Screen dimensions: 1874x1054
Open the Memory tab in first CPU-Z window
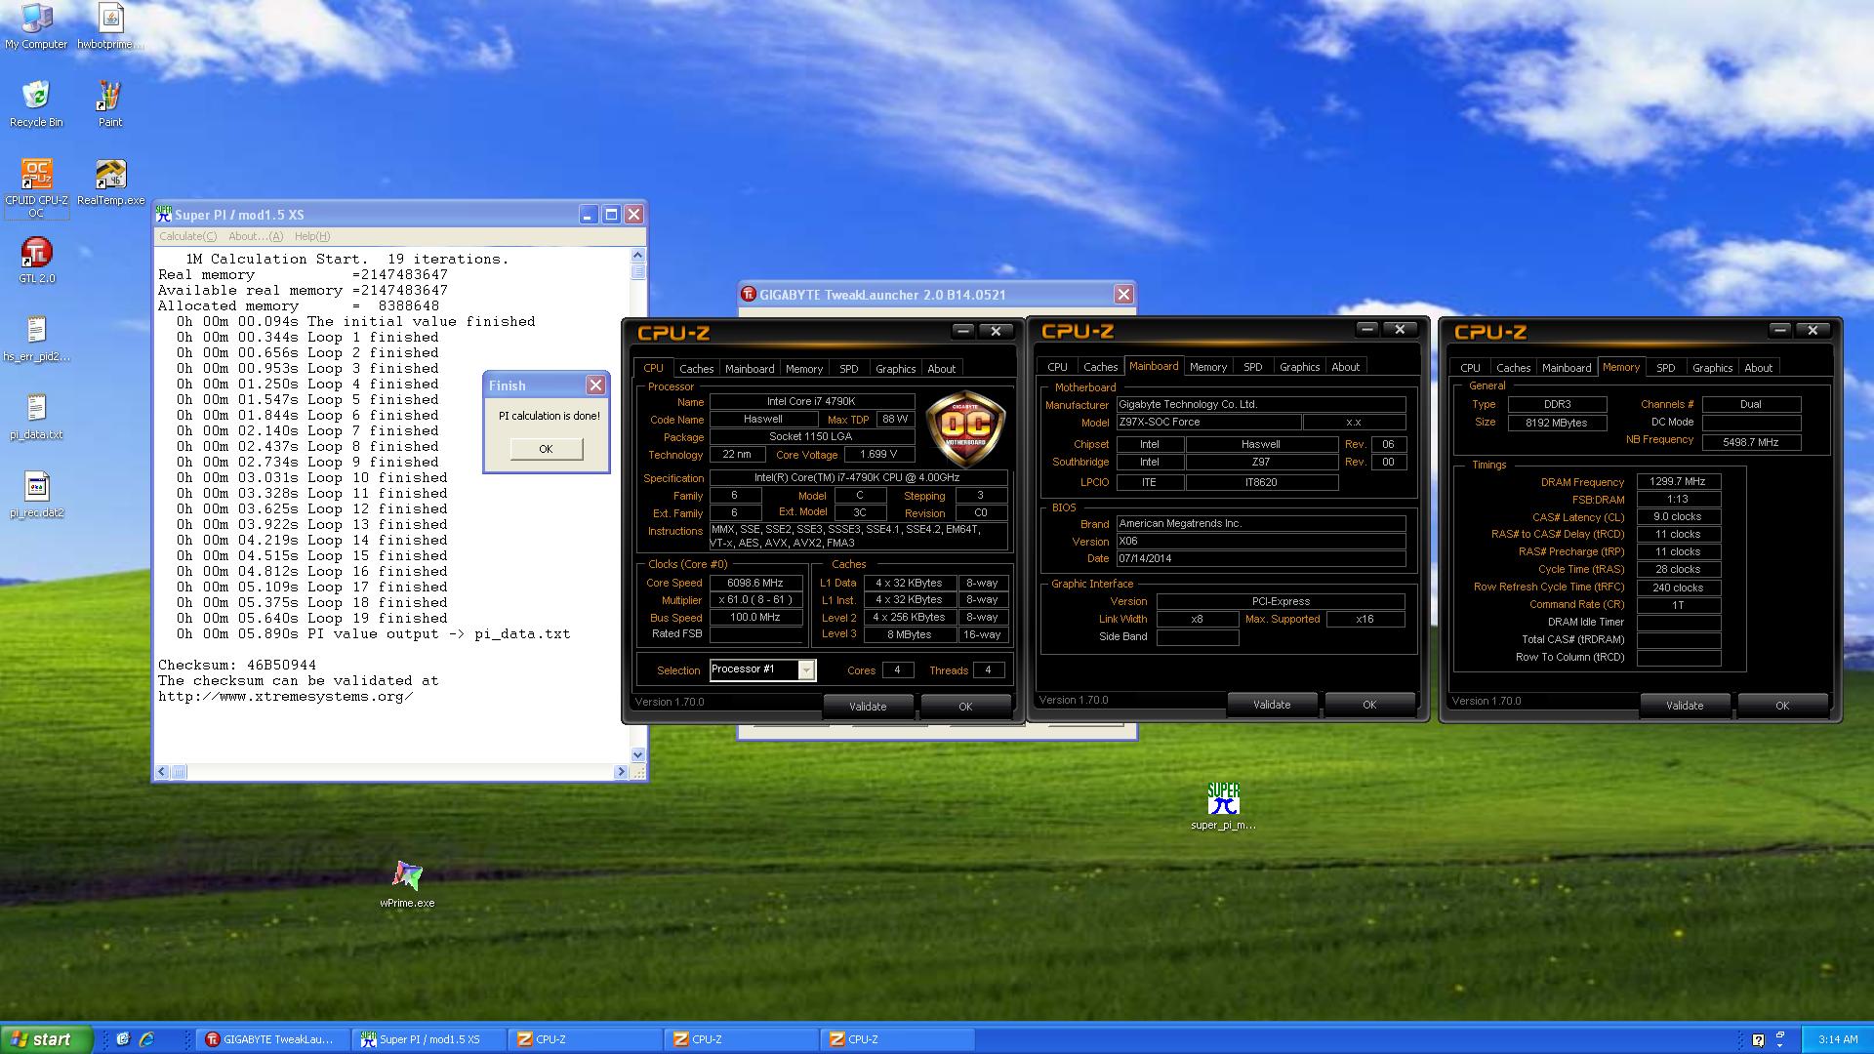tap(804, 369)
